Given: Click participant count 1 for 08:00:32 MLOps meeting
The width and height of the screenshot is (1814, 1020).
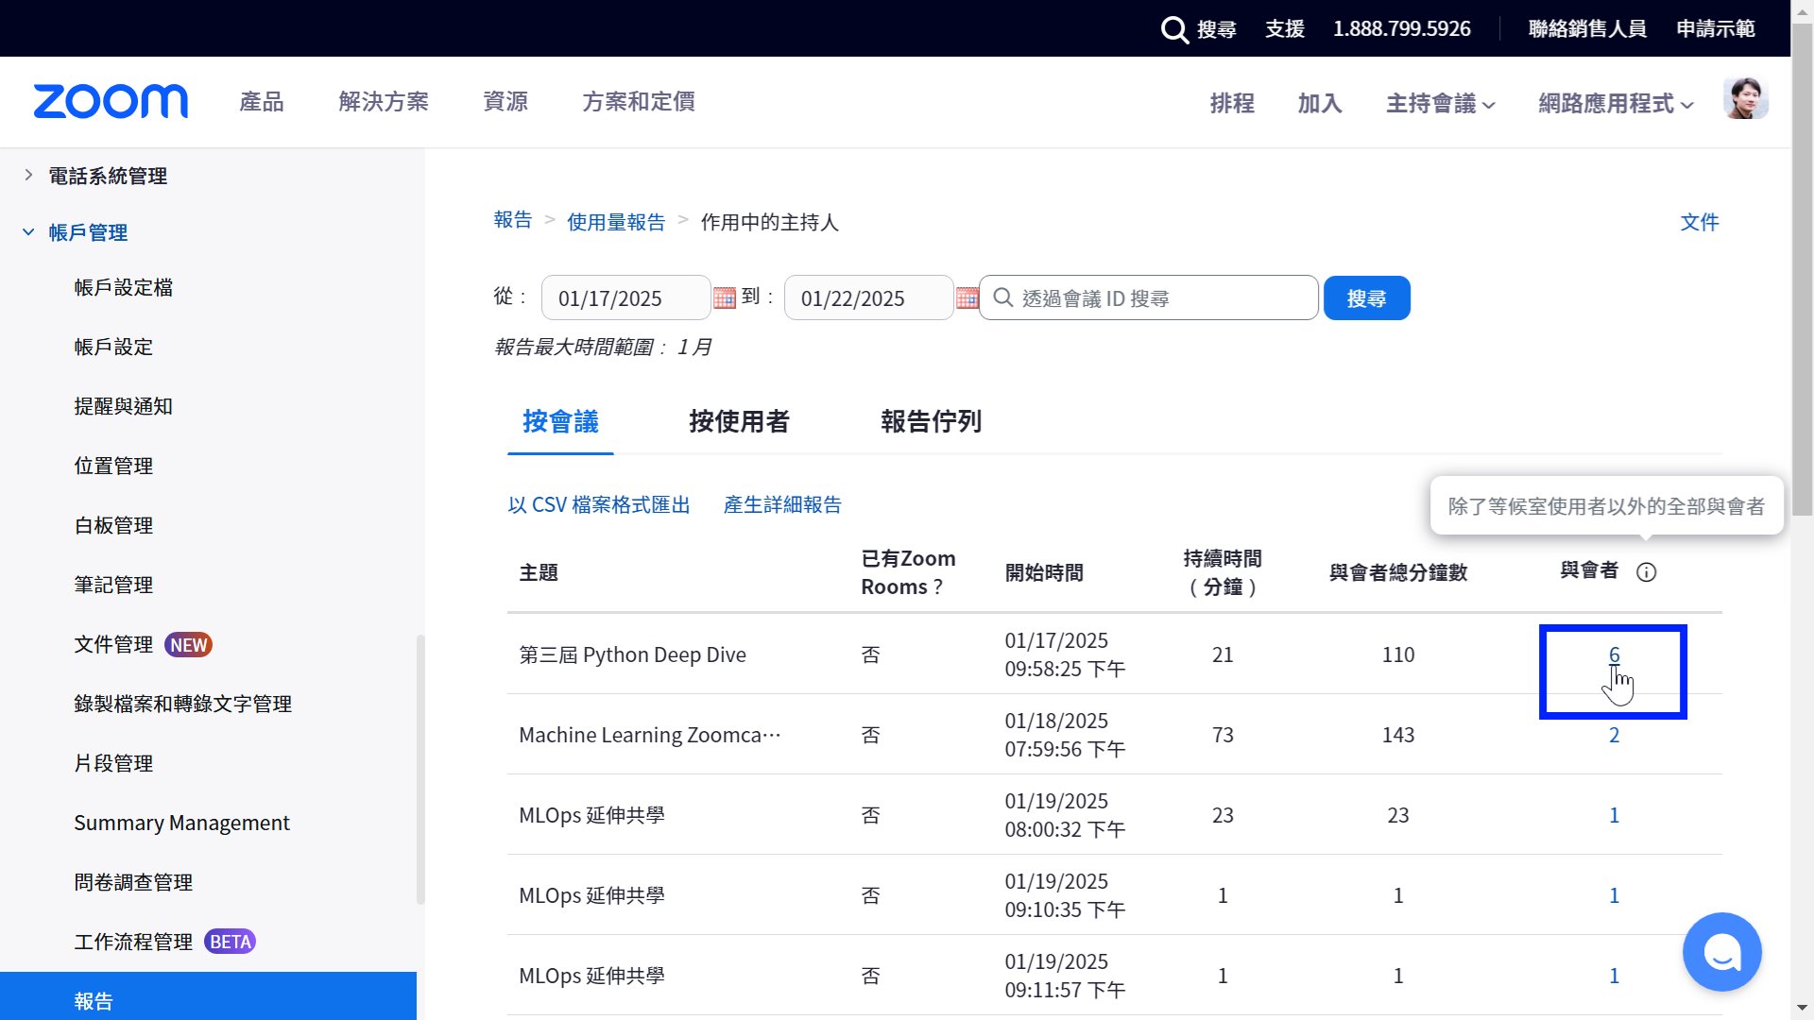Looking at the screenshot, I should click(x=1614, y=815).
